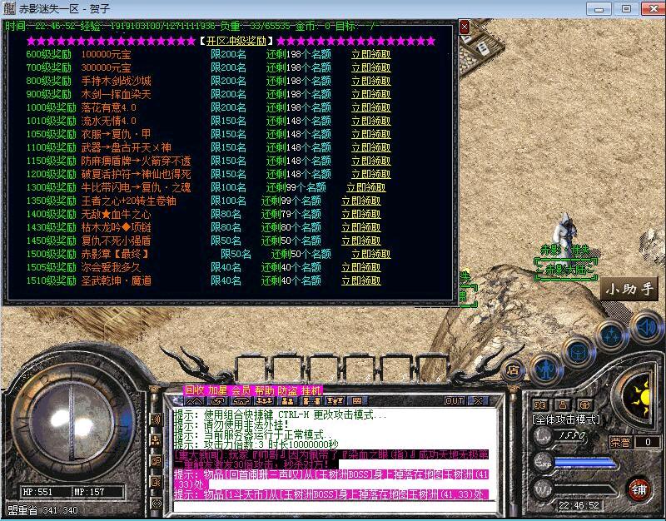This screenshot has height=521, width=666.
Task: Claim the 1010级奖励 via 立即领取
Action: 370,121
